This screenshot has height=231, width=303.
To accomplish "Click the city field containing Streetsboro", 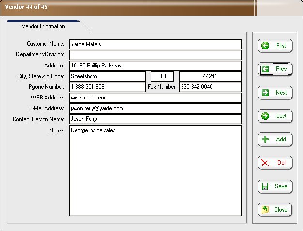I will (x=107, y=76).
